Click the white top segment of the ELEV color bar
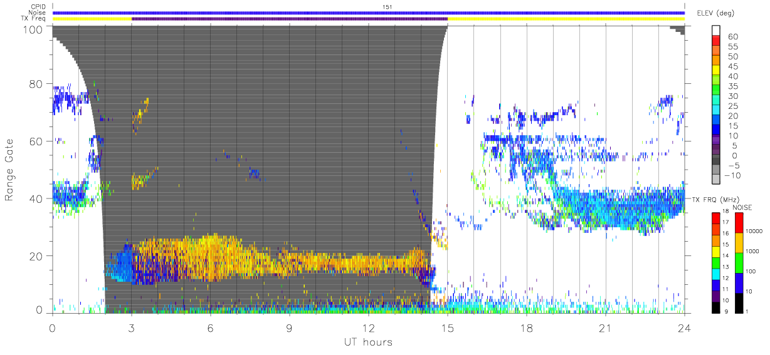The image size is (770, 355). click(716, 31)
